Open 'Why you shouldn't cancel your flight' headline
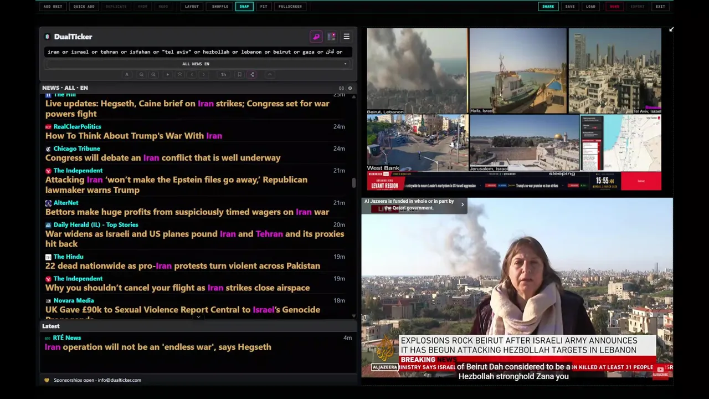Image resolution: width=709 pixels, height=399 pixels. (177, 288)
